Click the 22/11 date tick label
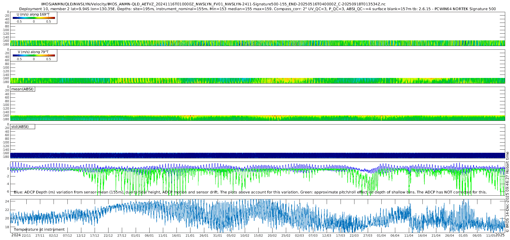This screenshot has height=240, width=510. point(26,235)
